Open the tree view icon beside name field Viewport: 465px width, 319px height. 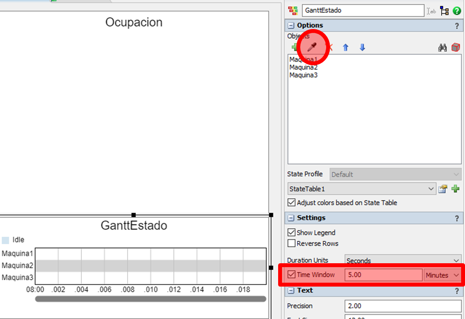point(445,11)
